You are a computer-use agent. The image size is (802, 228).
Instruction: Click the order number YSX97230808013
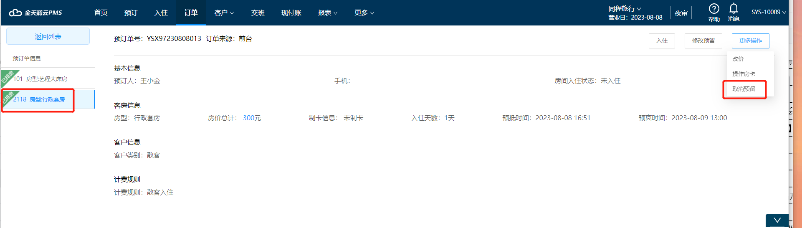(x=174, y=38)
